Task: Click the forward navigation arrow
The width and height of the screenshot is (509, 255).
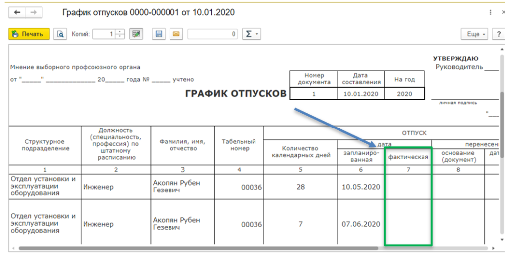Action: coord(33,12)
